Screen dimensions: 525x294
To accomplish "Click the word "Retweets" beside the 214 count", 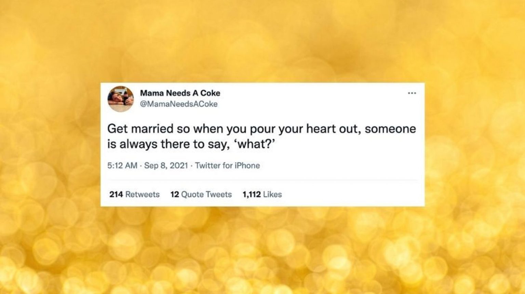I will click(x=143, y=194).
